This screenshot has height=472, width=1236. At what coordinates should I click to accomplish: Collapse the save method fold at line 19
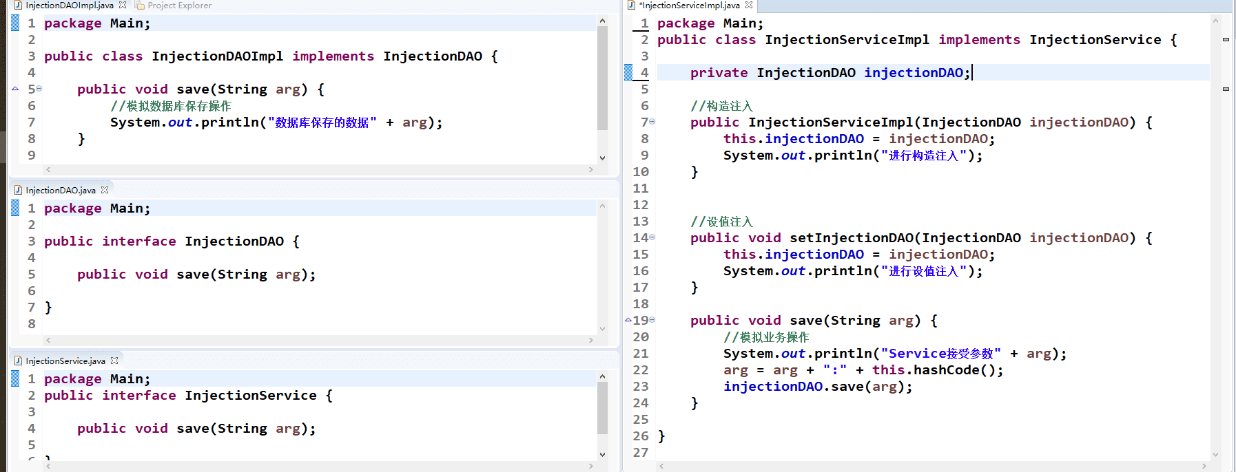(x=652, y=320)
